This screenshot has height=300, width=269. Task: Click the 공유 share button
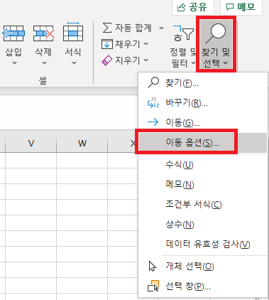[x=192, y=7]
